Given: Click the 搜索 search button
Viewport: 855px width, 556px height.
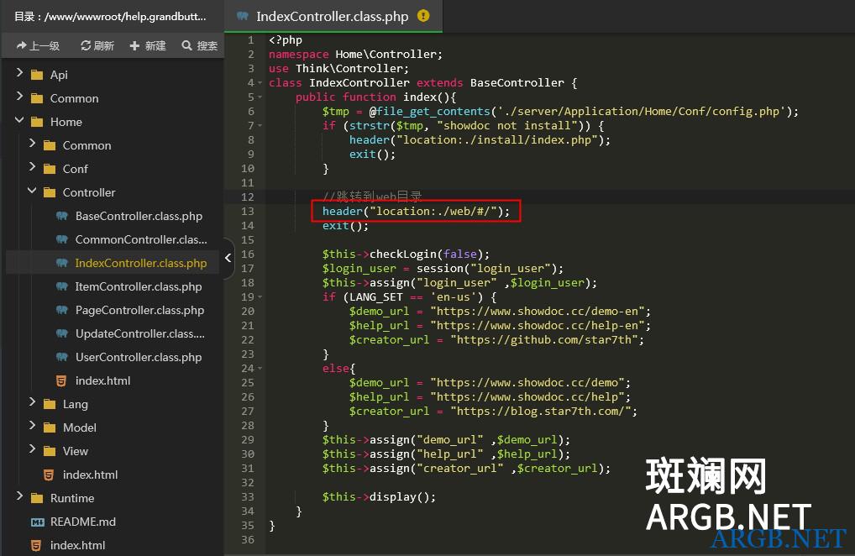Looking at the screenshot, I should [x=200, y=45].
